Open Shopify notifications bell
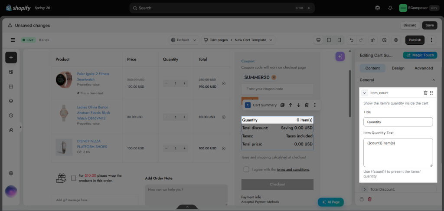 pos(390,8)
